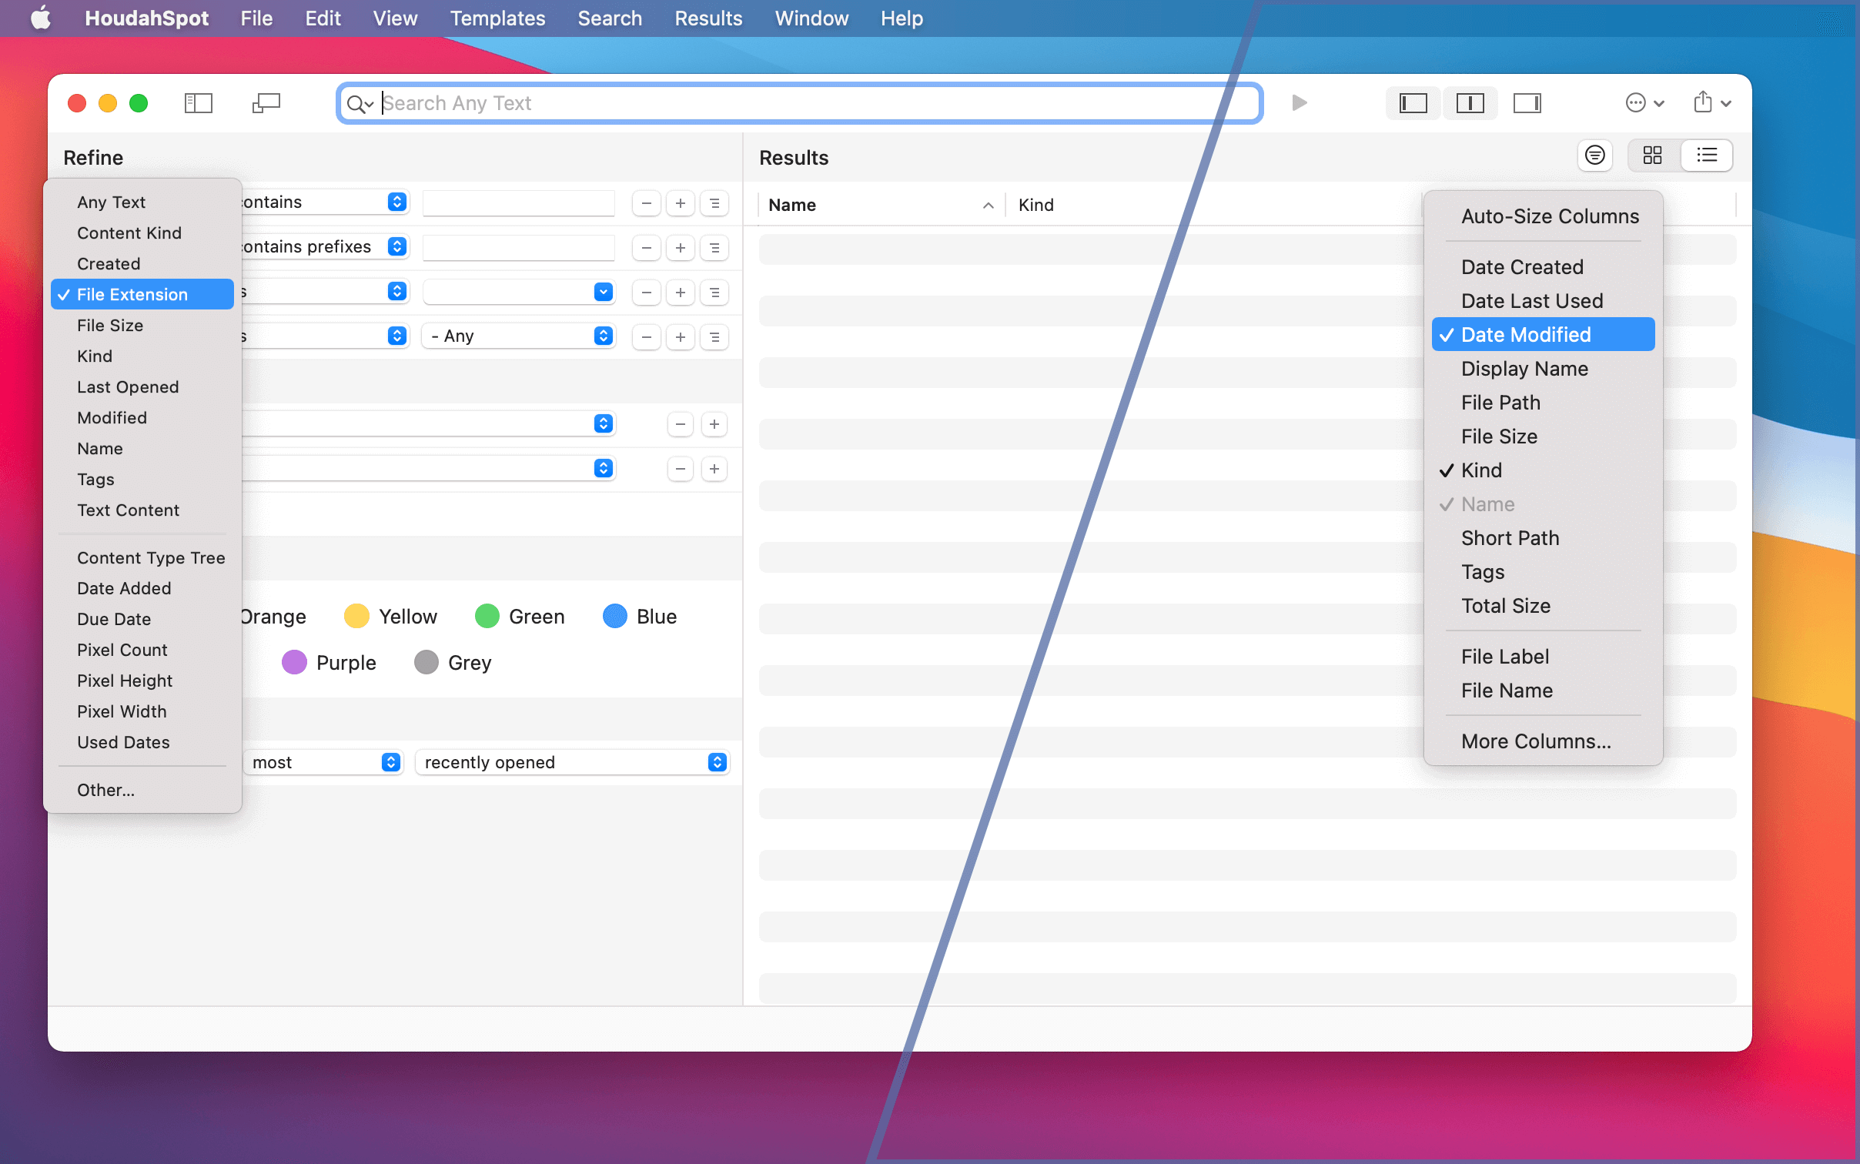Open the results filter icon above the list
1860x1164 pixels.
[x=1594, y=156]
